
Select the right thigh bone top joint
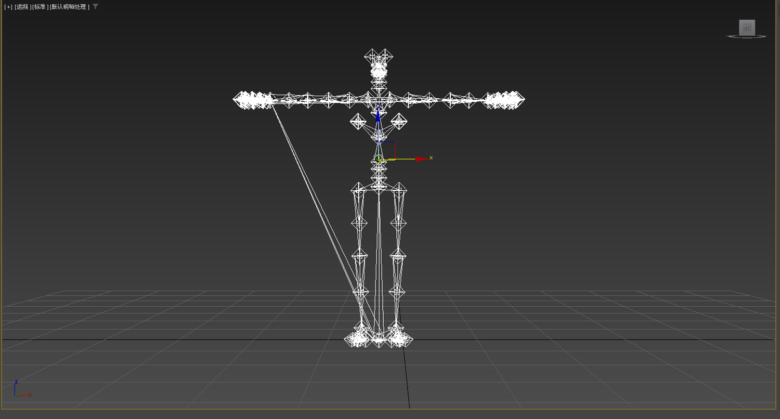(399, 189)
